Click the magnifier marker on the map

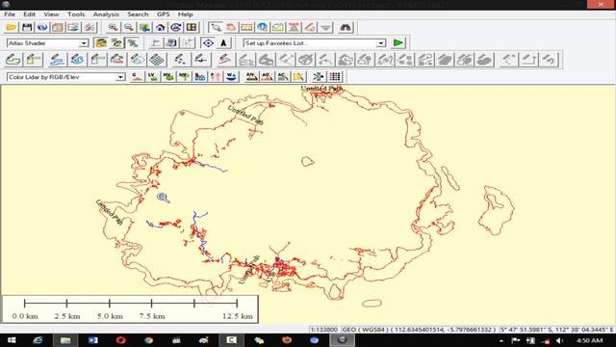pyautogui.click(x=163, y=198)
